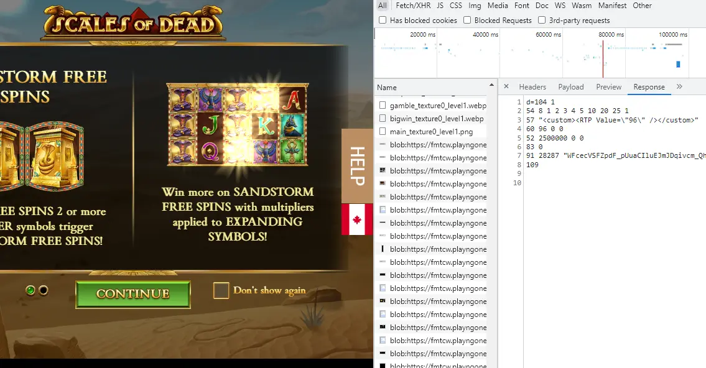Open the Headers tab
Screen dimensions: 706x368
532,87
